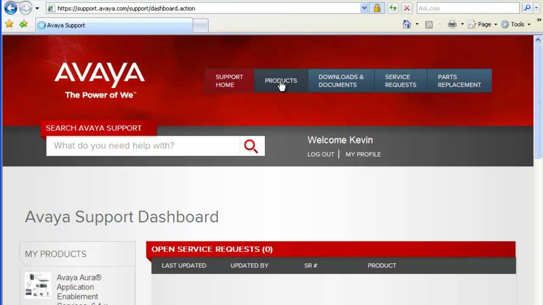Image resolution: width=543 pixels, height=305 pixels.
Task: Click the green Refresh page icon
Action: [393, 8]
